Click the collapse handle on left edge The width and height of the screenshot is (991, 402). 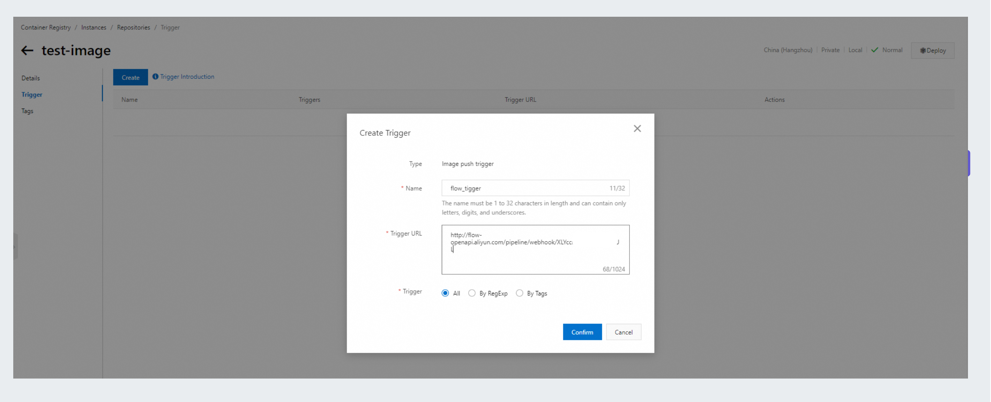[15, 247]
